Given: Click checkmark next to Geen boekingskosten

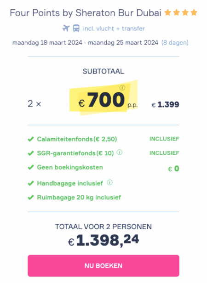Looking at the screenshot, I should tap(31, 167).
